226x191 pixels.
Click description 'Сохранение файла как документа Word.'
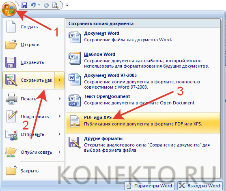click(128, 40)
